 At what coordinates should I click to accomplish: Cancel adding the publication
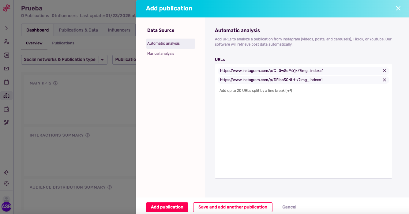pyautogui.click(x=289, y=207)
